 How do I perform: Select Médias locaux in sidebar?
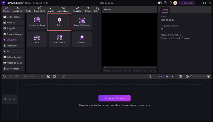pyautogui.click(x=13, y=17)
